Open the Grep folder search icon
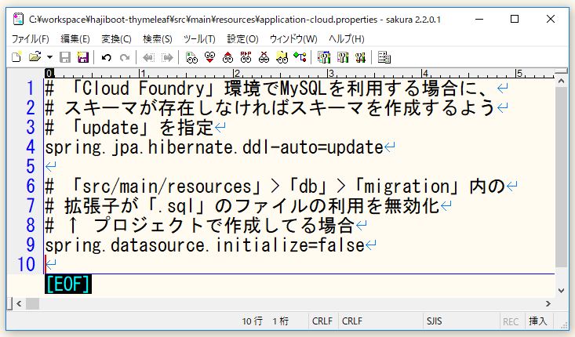575x337 pixels. click(282, 57)
